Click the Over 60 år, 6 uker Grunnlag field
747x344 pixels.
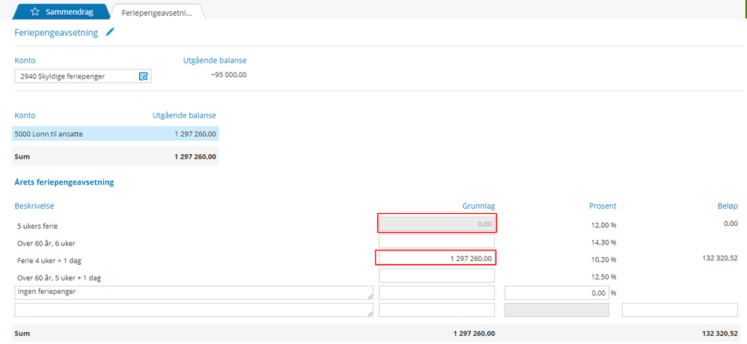(437, 241)
